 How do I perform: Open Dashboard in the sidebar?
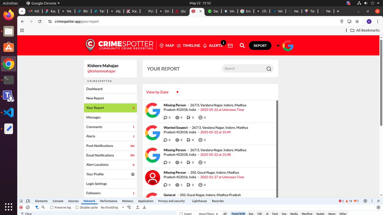coord(110,89)
